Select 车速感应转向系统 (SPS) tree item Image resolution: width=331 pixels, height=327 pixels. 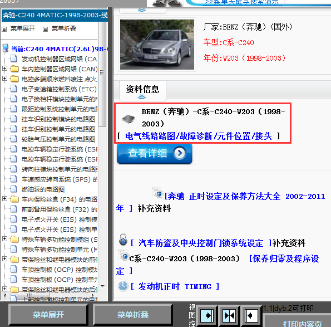(x=60, y=179)
